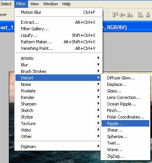Viewport: 152px width, 163px height.
Task: Choose Ocean Ripple... filter
Action: coord(125,104)
